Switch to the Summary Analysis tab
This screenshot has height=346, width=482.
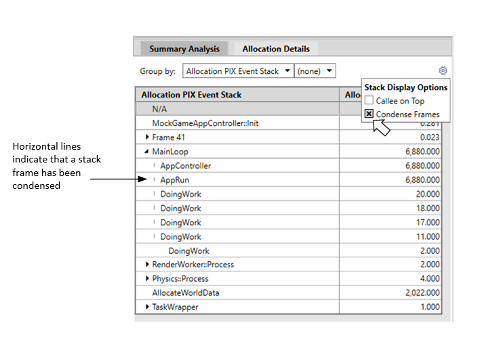(x=184, y=49)
